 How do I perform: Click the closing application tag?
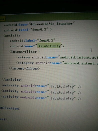[10, 108]
